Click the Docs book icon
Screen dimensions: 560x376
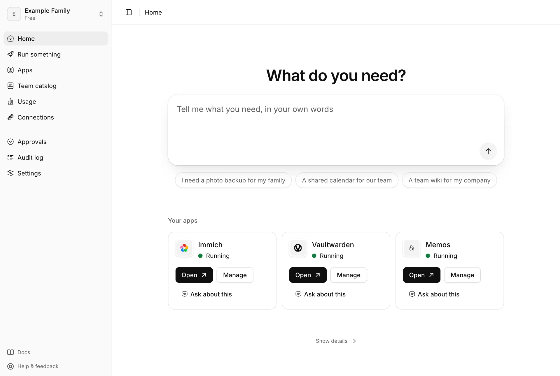10,352
